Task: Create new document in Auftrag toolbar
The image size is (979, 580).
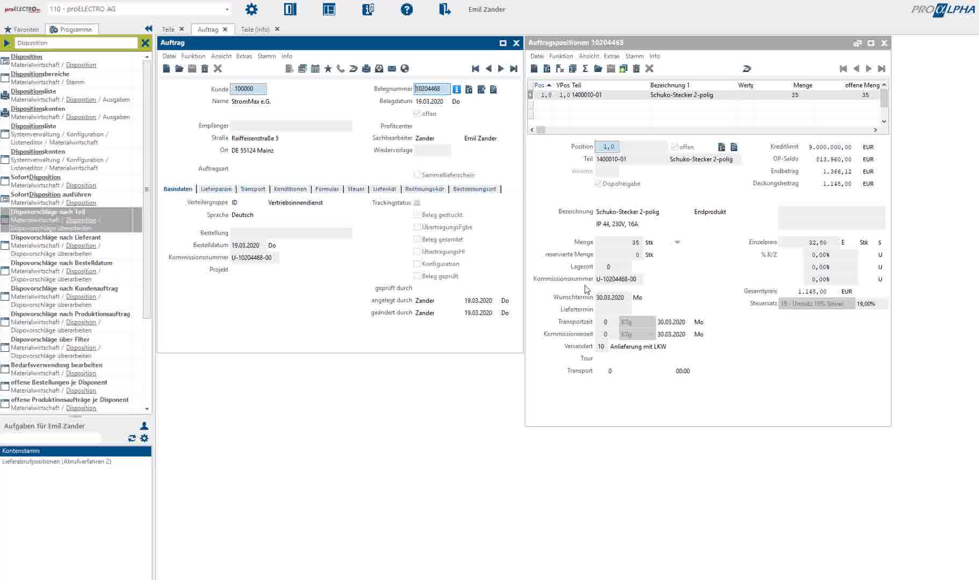Action: tap(167, 69)
